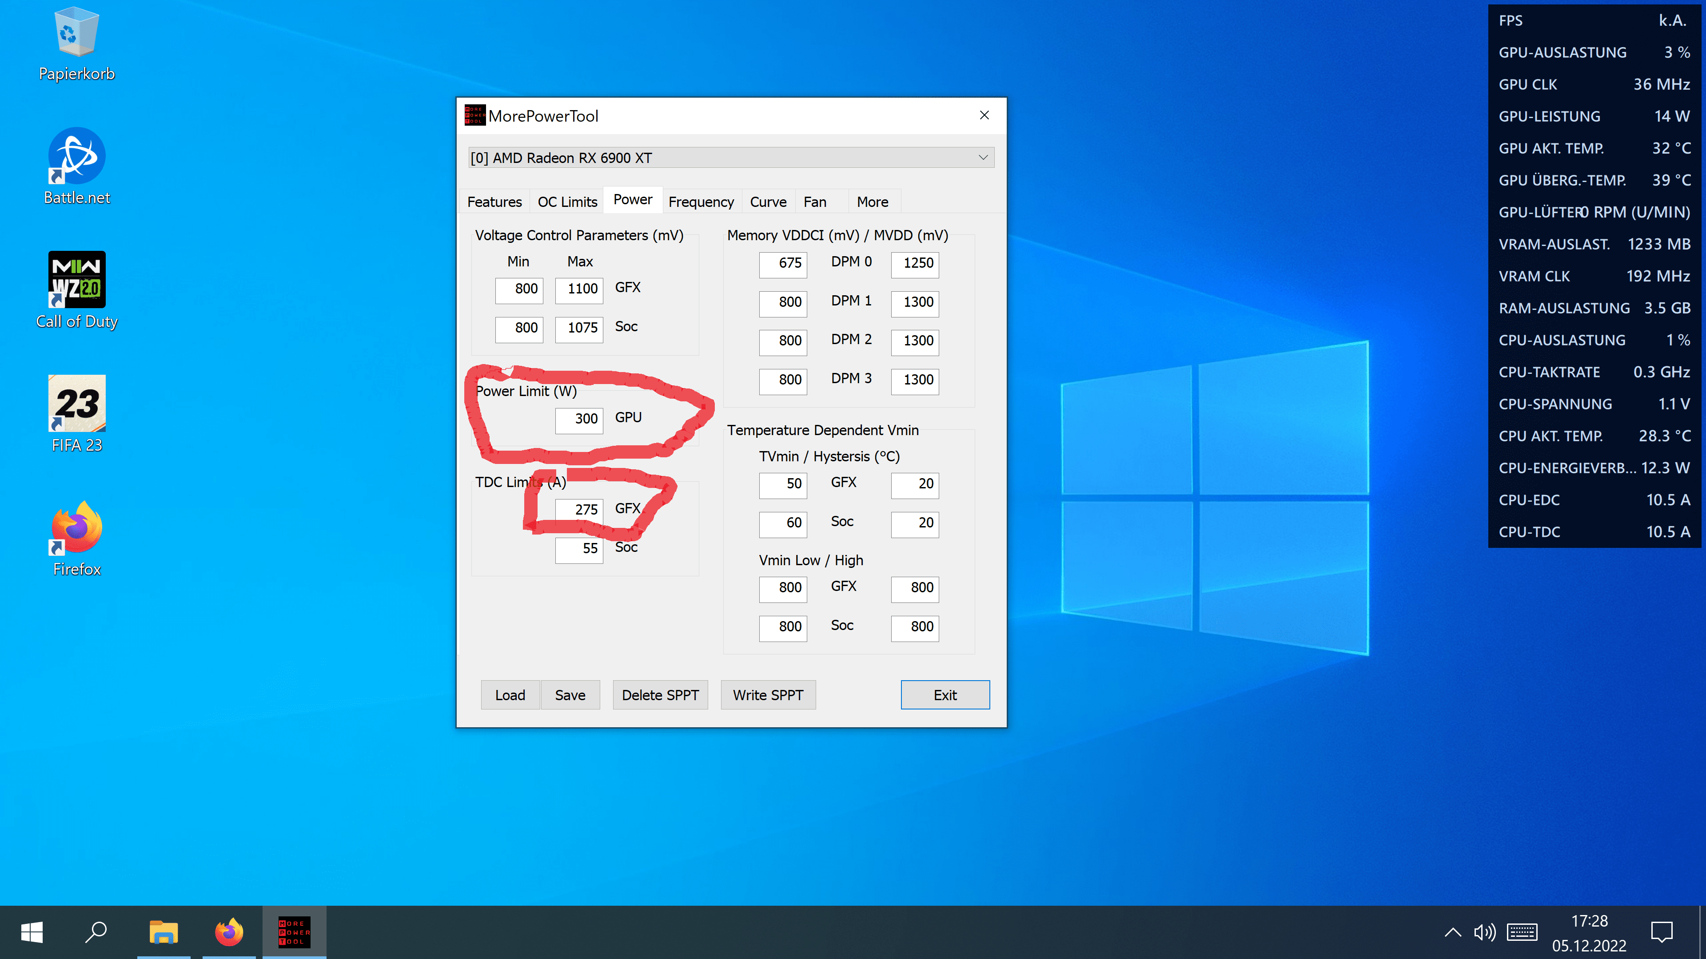Open the Frequency tab
The width and height of the screenshot is (1706, 959).
[702, 202]
